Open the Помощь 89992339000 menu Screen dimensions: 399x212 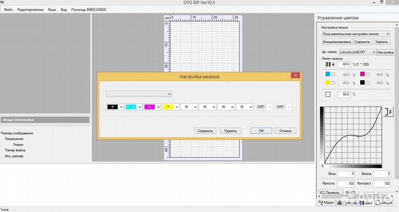(x=89, y=9)
